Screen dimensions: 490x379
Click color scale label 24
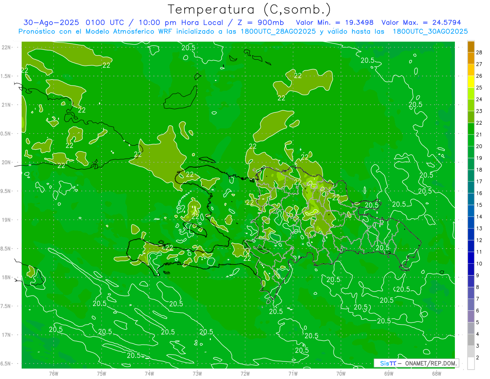click(x=480, y=99)
